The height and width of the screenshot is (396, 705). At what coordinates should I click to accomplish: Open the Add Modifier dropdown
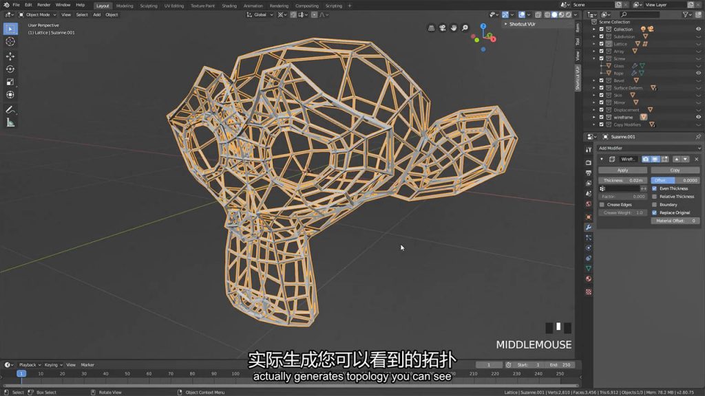coord(649,148)
